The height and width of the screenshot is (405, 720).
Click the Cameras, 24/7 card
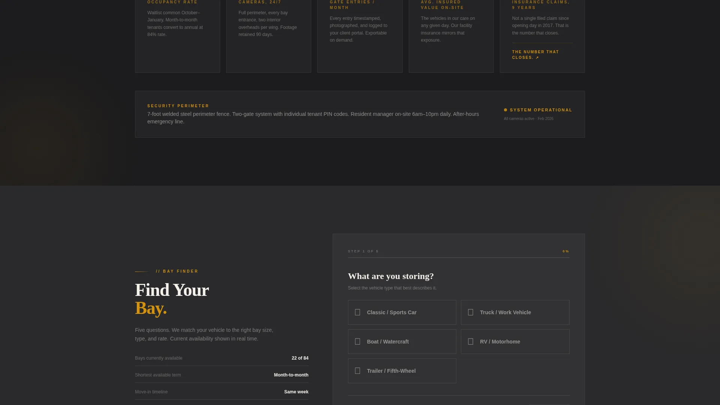tap(268, 36)
